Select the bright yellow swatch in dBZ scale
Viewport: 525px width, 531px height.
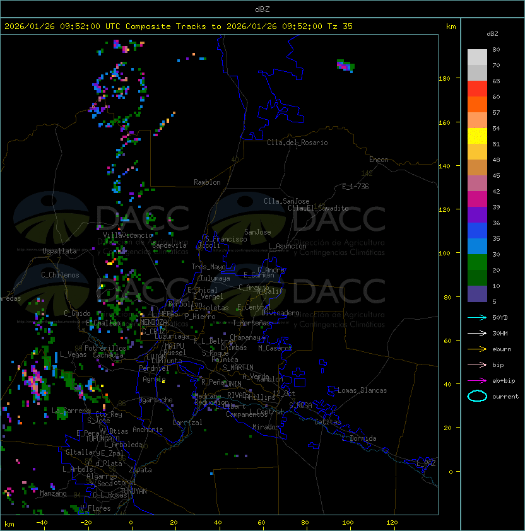477,136
